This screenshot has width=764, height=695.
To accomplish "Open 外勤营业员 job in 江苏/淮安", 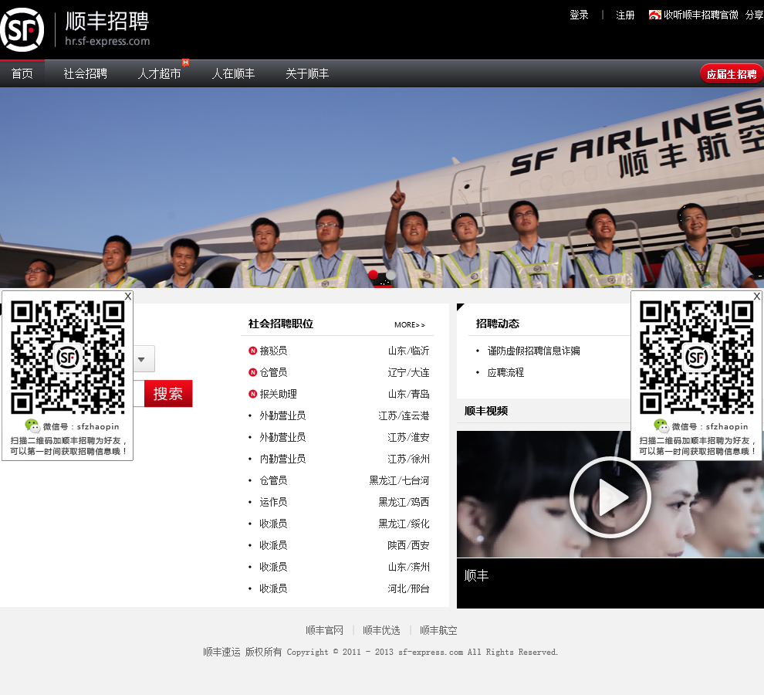I will [x=282, y=437].
